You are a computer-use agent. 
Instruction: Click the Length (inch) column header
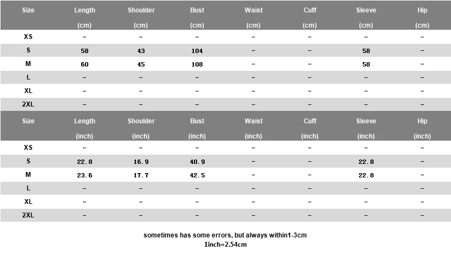point(84,128)
